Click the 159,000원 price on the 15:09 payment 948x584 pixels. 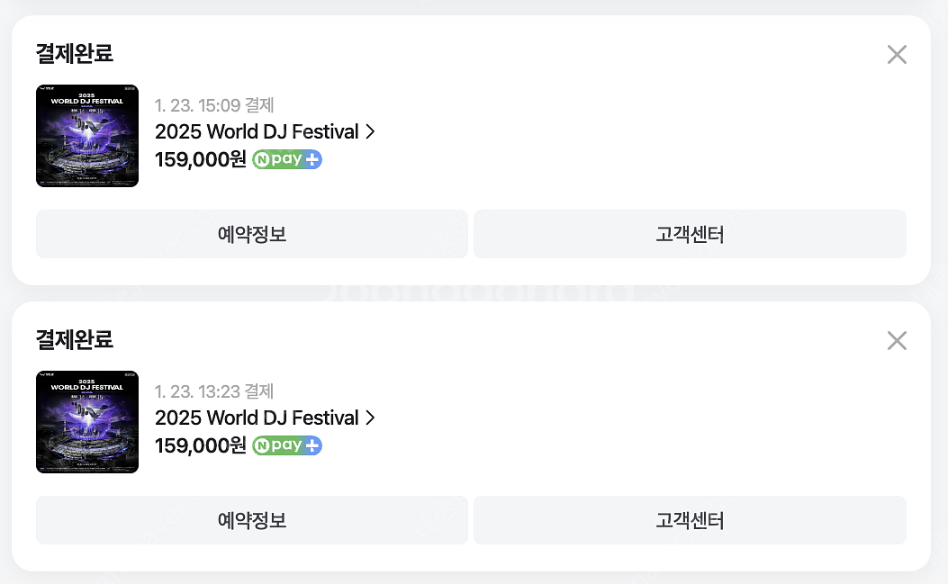[200, 160]
